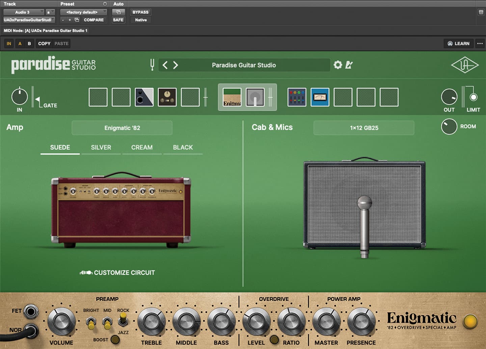Click first empty pre-amp pedal slot
Viewport: 486px width, 349px height.
(98, 97)
